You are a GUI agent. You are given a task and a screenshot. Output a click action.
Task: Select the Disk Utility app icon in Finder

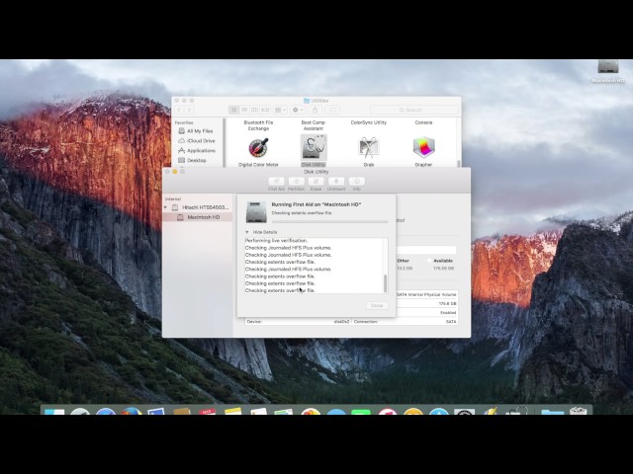pyautogui.click(x=314, y=147)
